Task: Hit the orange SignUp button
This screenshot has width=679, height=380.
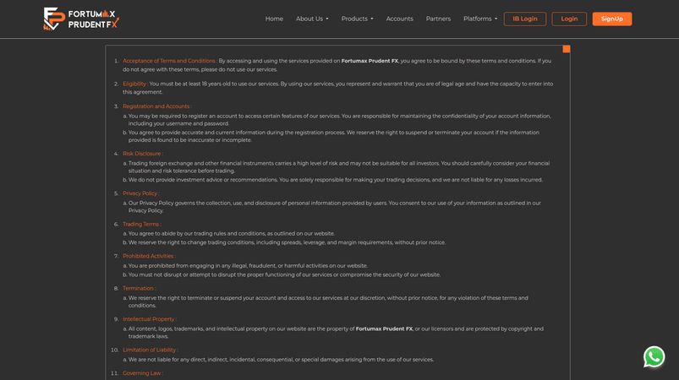Action: pos(611,19)
